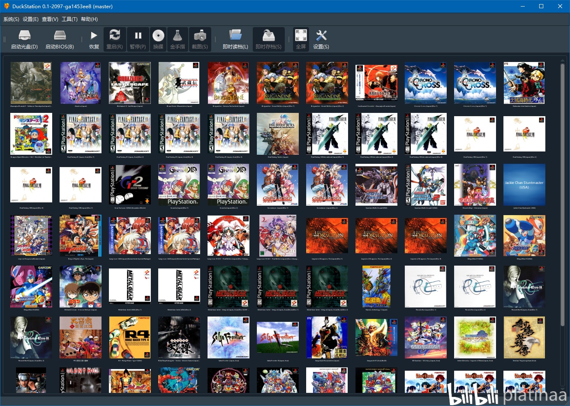Select the Gran Turismo 2 cover
This screenshot has height=406, width=570.
pyautogui.click(x=130, y=185)
